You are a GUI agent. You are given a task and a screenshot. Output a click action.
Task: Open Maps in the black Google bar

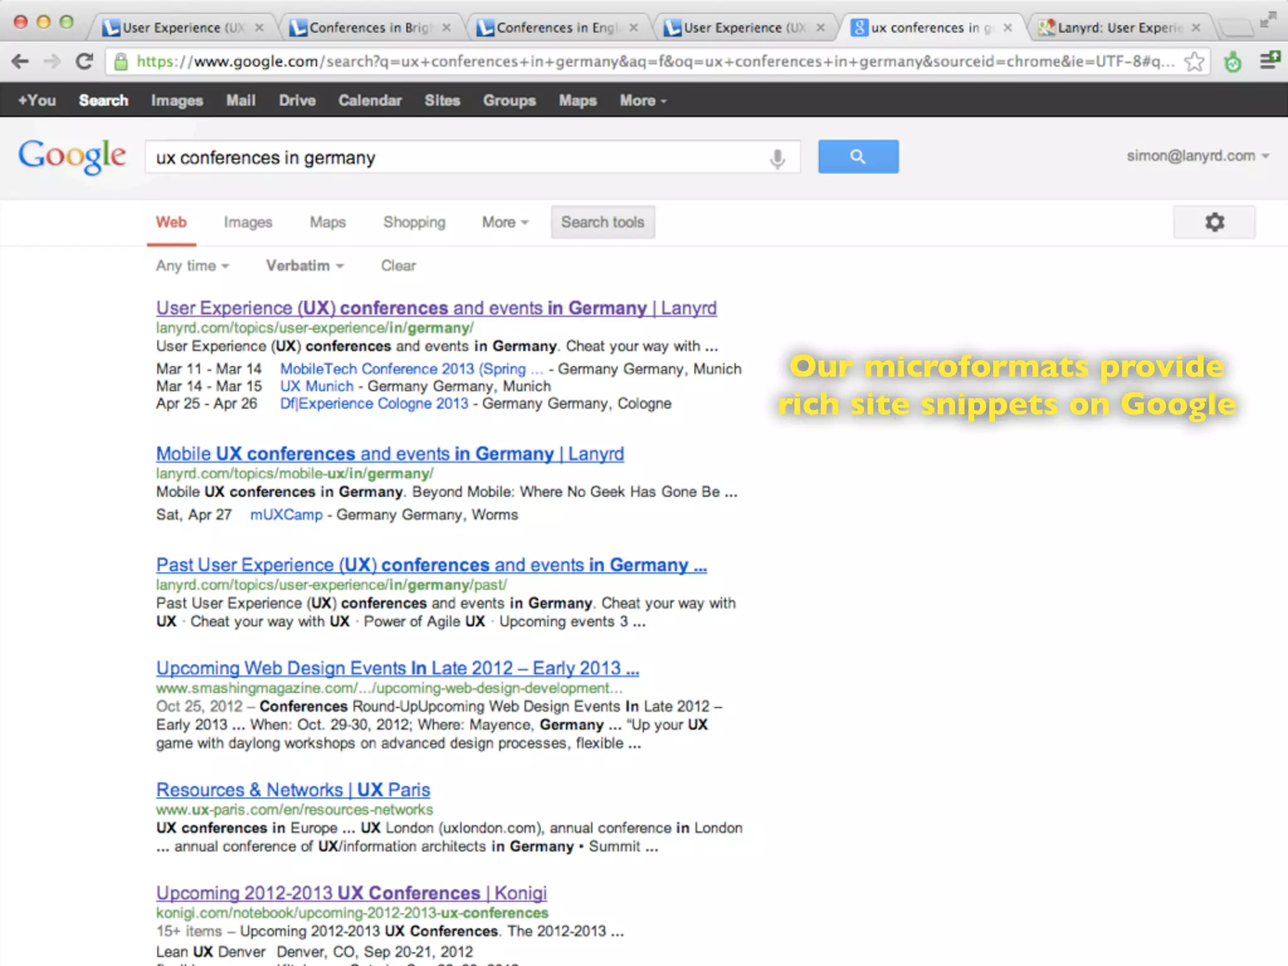tap(577, 101)
